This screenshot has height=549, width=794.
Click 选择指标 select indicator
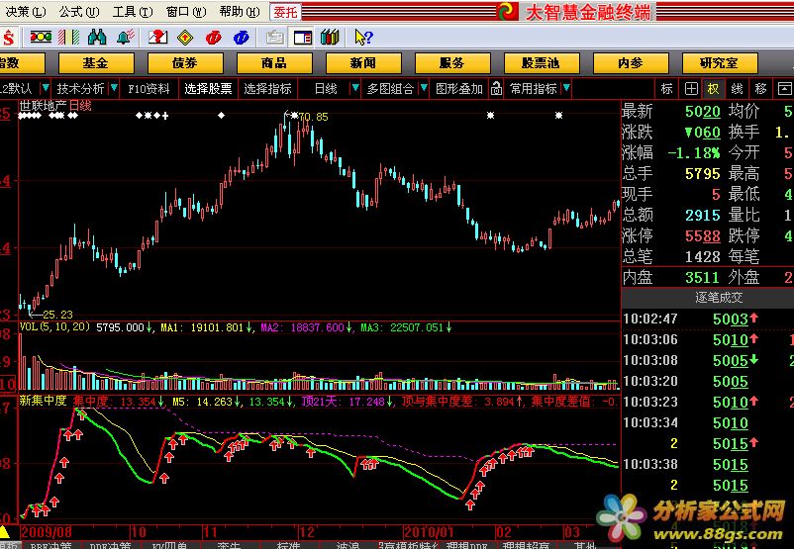point(268,89)
